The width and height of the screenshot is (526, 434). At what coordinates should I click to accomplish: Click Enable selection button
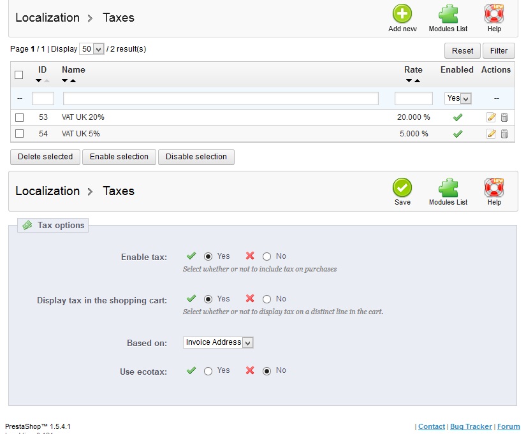[x=119, y=157]
